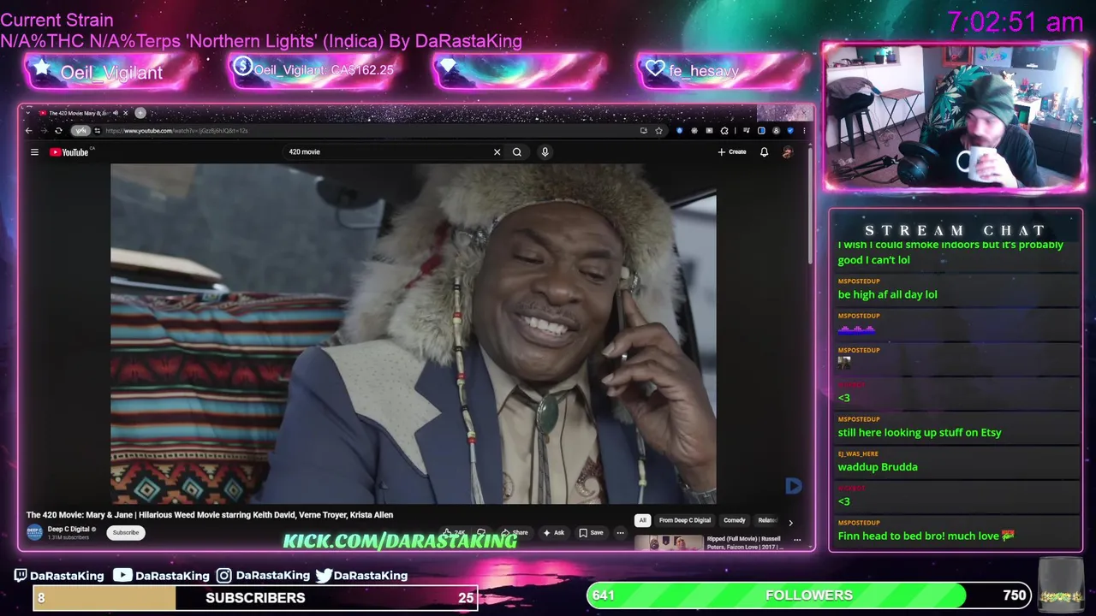Click the youtube.com address bar URL
The width and height of the screenshot is (1096, 616).
(176, 131)
